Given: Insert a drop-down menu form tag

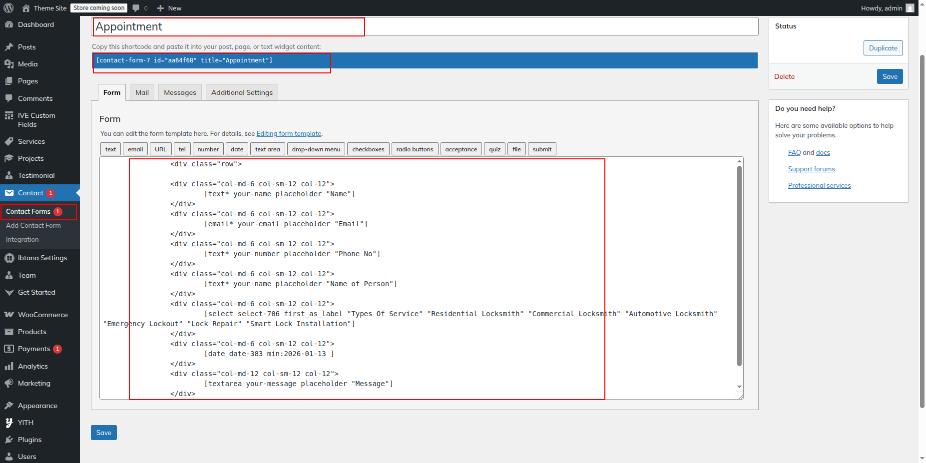Looking at the screenshot, I should [x=316, y=149].
